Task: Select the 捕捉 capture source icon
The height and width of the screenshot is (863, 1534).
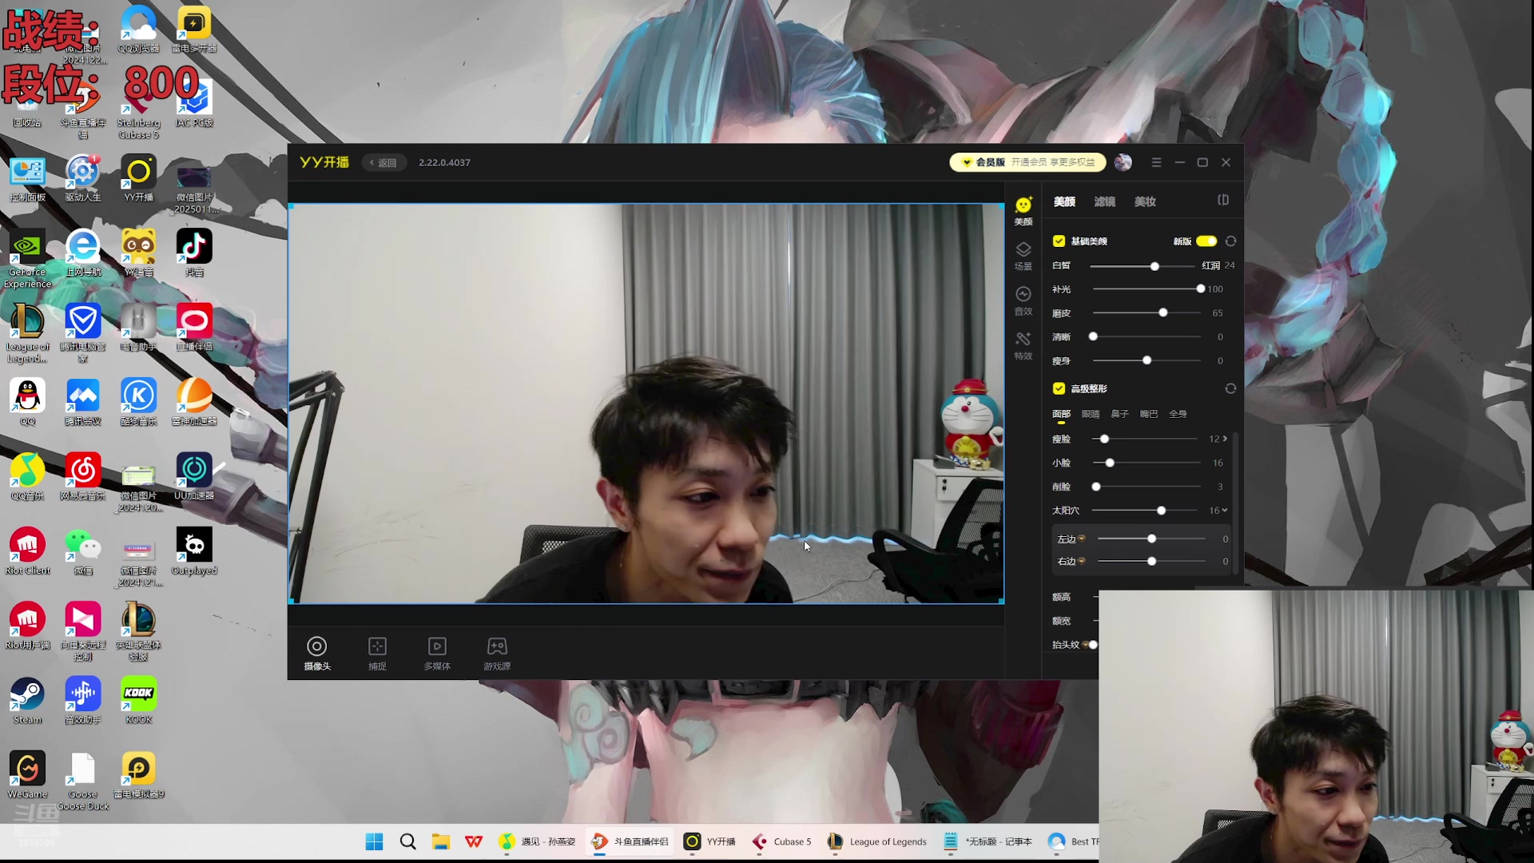Action: pos(377,653)
